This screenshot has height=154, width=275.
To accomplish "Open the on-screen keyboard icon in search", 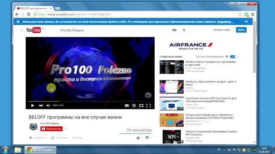I will (x=174, y=30).
